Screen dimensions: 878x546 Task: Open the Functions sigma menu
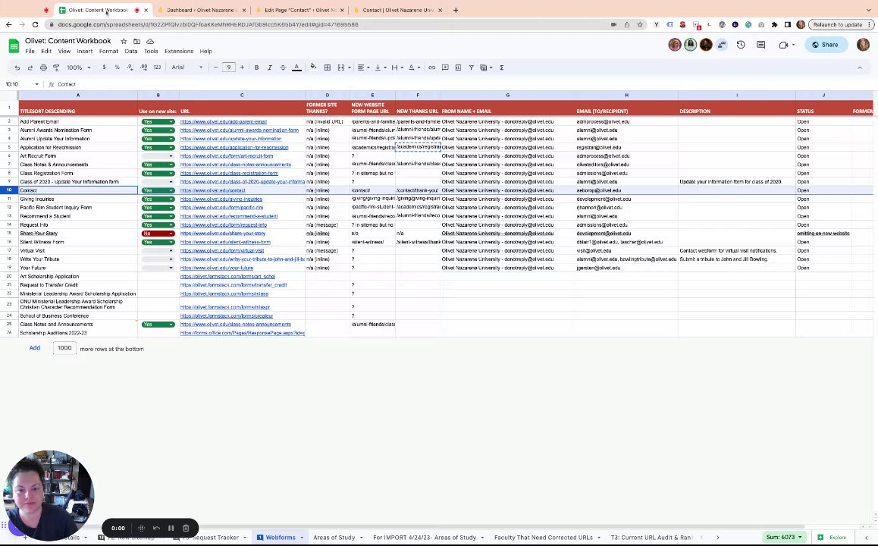(502, 67)
